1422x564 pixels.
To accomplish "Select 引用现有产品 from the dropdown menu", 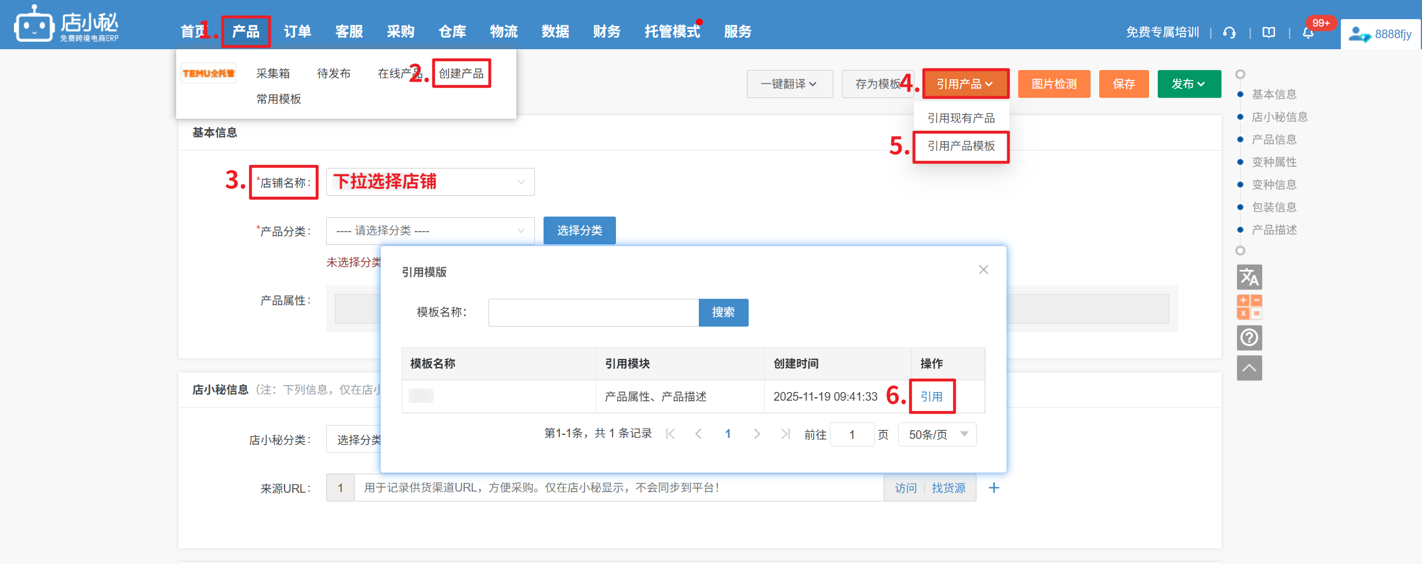I will coord(961,118).
